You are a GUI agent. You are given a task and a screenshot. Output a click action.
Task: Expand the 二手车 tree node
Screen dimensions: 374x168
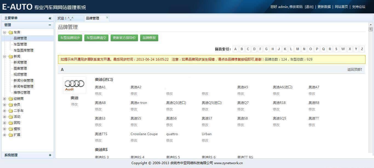pyautogui.click(x=4, y=111)
